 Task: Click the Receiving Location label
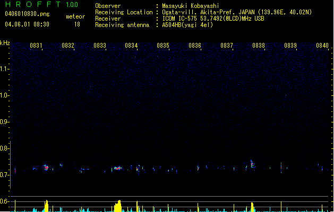(x=124, y=12)
